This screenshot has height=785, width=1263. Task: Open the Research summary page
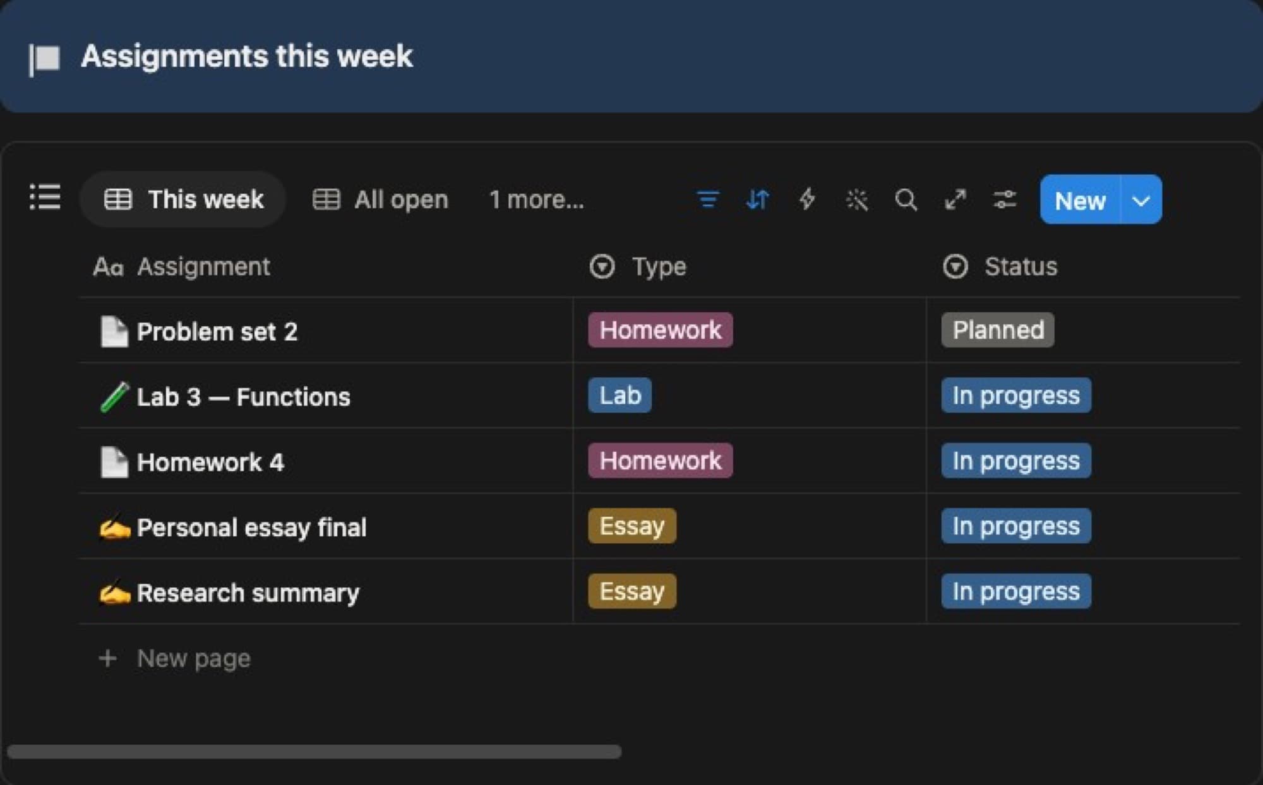coord(248,593)
